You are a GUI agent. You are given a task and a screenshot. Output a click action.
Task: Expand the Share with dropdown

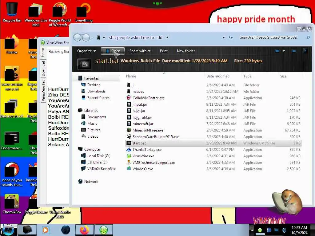[140, 51]
